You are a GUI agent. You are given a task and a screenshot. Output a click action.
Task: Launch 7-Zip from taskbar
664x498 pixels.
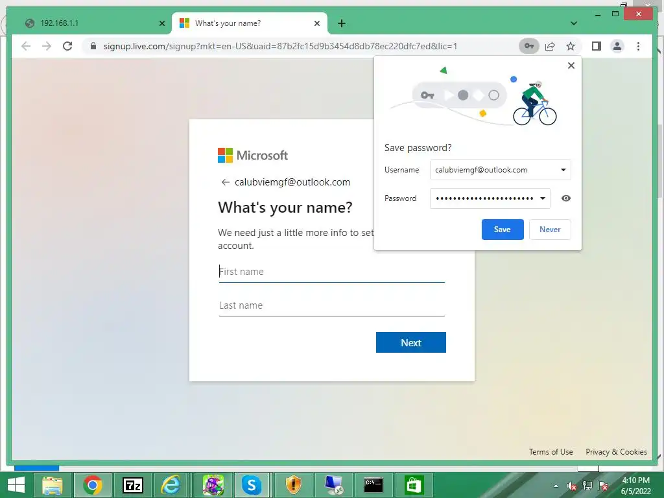tap(132, 485)
